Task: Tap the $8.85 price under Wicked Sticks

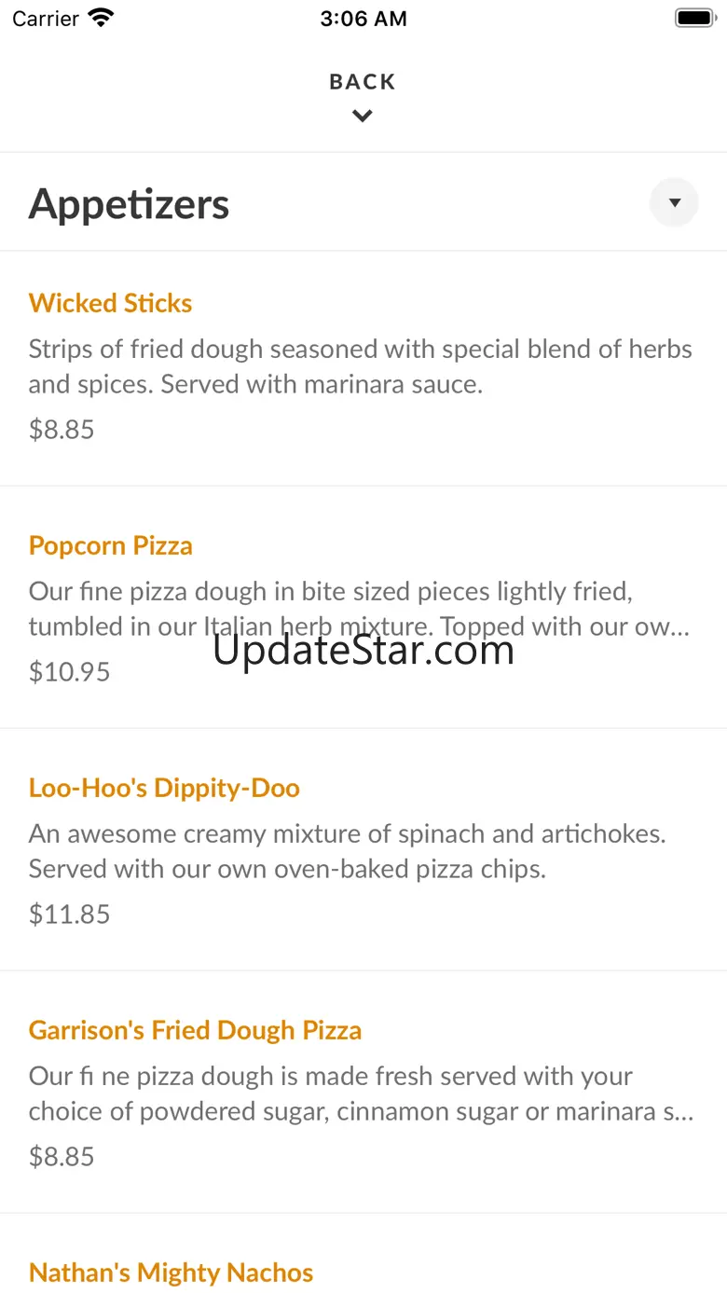Action: [62, 430]
